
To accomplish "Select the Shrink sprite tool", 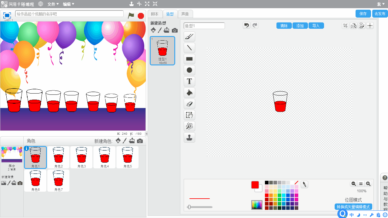I will 155,4.
